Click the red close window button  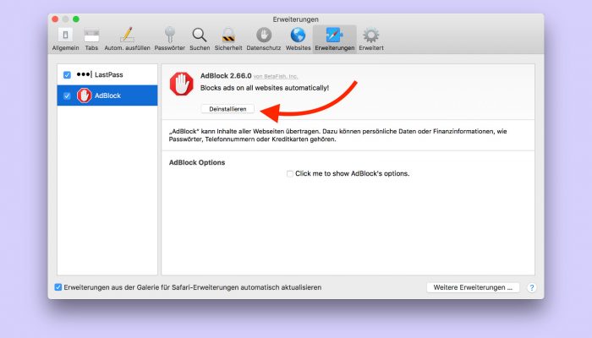(x=55, y=19)
